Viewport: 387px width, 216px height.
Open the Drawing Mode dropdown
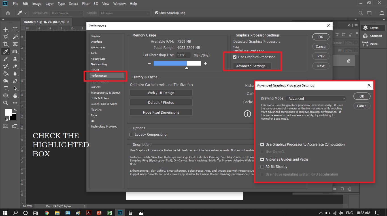(x=316, y=98)
